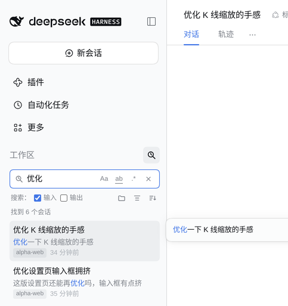Click the list filter lines icon
The width and height of the screenshot is (288, 306).
point(137,198)
